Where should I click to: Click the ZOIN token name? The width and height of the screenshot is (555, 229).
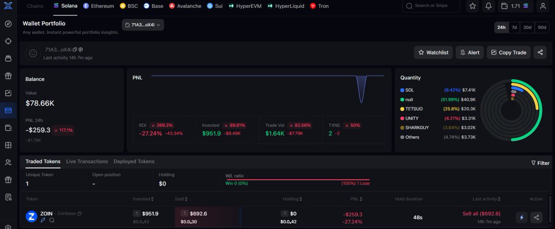tap(46, 214)
